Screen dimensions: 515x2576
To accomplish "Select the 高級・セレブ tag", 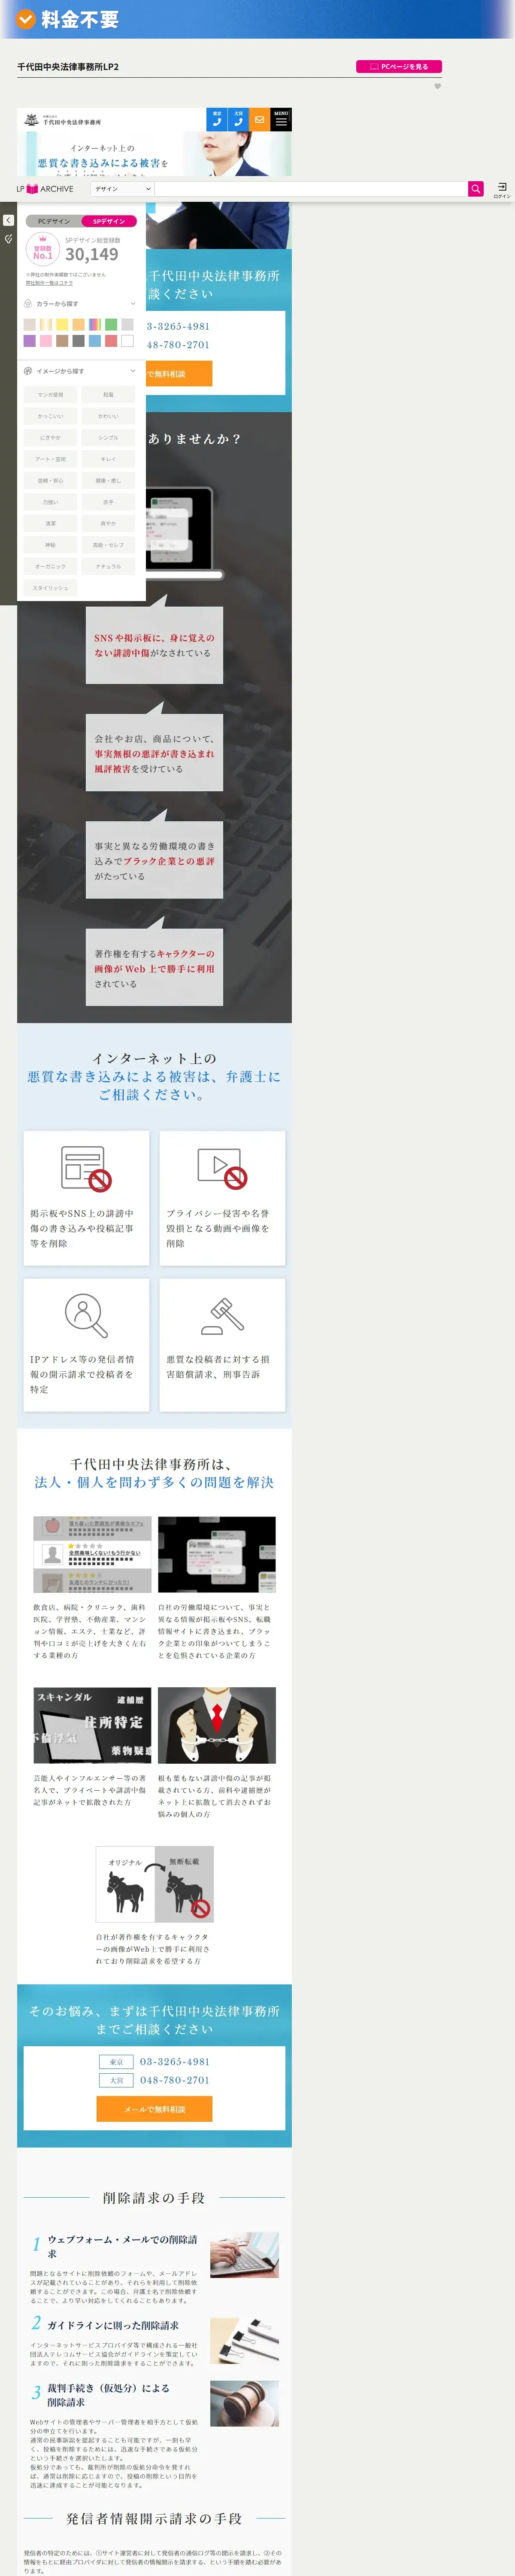I will (x=108, y=545).
